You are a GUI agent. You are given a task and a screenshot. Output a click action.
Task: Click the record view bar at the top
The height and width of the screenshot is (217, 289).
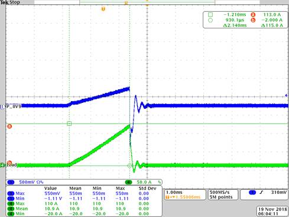point(147,2)
